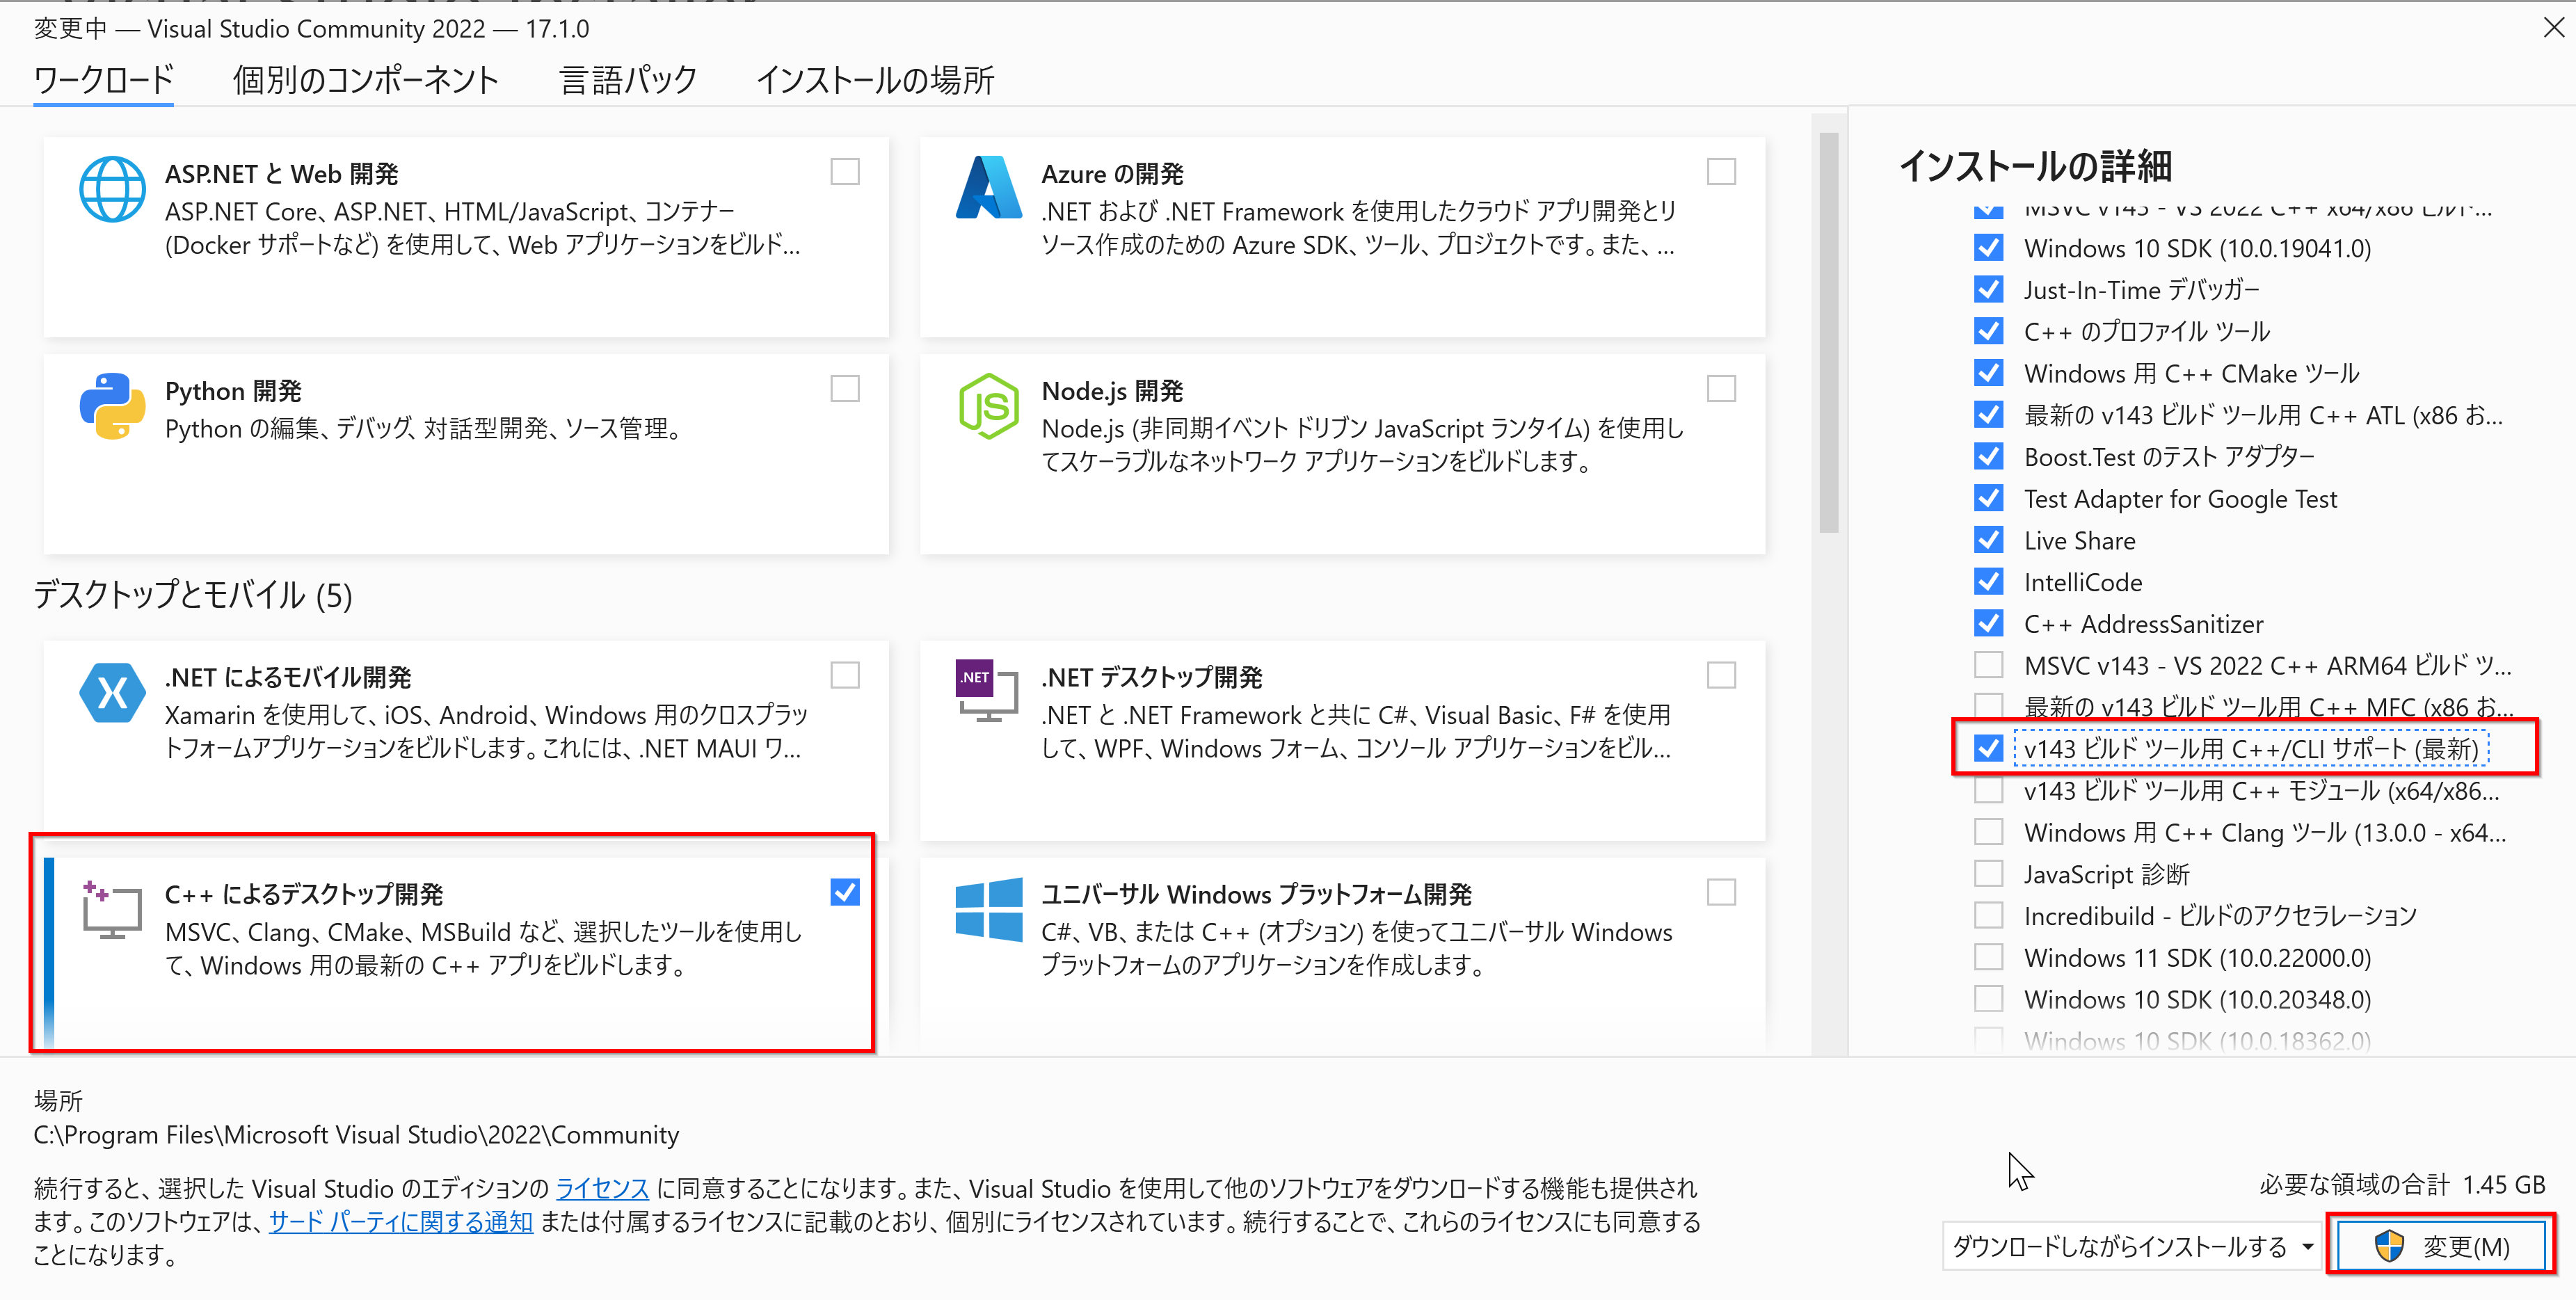
Task: Uncheck C++ AddressSanitizer checkbox
Action: click(x=1989, y=623)
